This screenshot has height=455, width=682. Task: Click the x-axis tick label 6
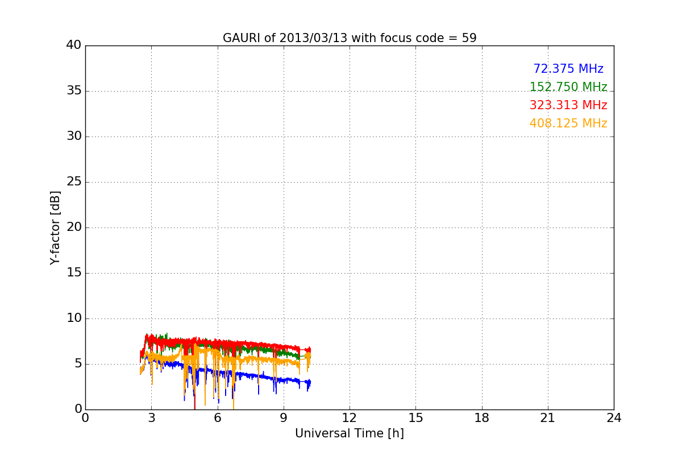218,418
